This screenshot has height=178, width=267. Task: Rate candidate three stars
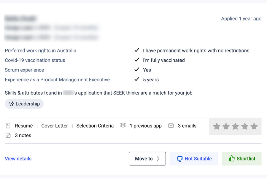pos(235,127)
